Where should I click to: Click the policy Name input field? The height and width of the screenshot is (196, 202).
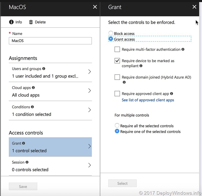(x=50, y=41)
